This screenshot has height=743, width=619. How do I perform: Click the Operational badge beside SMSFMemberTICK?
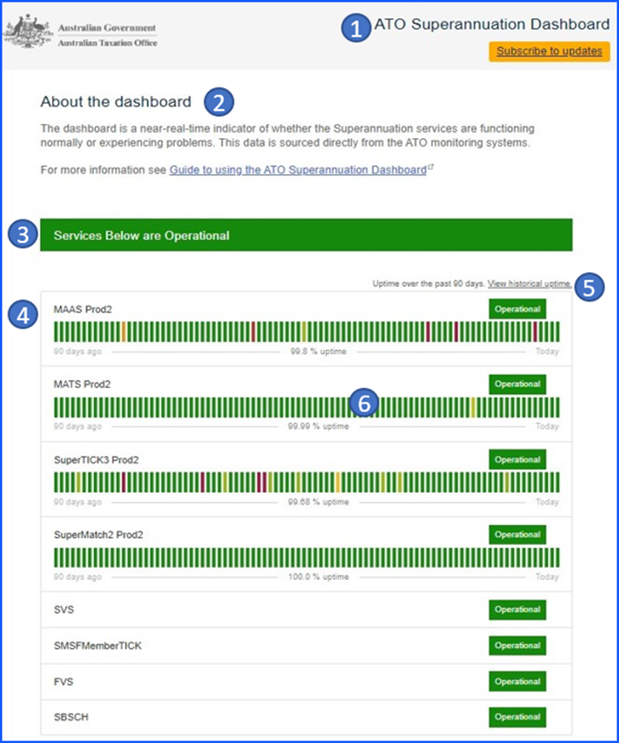click(x=517, y=645)
